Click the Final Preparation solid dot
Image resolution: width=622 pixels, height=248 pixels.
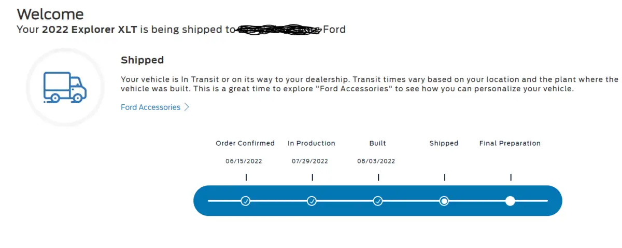(x=511, y=201)
